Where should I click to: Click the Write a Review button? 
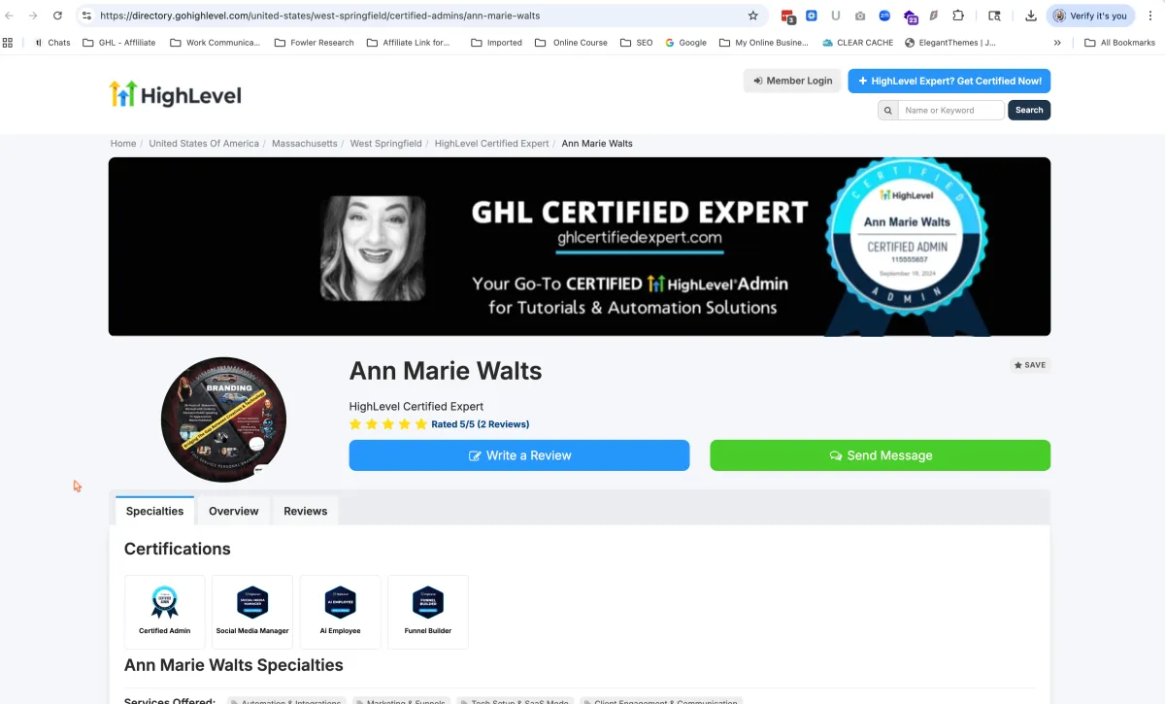(519, 455)
